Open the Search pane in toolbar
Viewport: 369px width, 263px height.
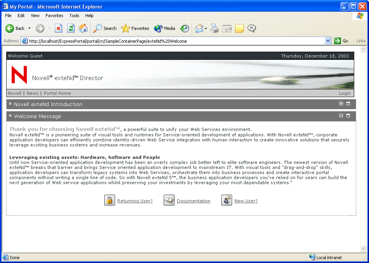pos(105,28)
